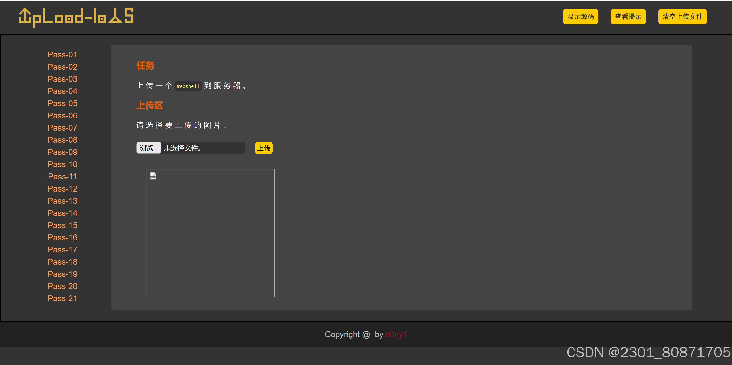Go to Pass-21 at the list bottom
The width and height of the screenshot is (732, 365).
62,299
